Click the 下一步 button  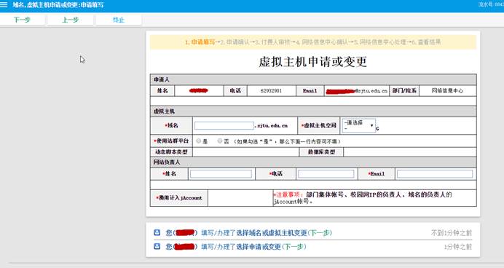[22, 20]
